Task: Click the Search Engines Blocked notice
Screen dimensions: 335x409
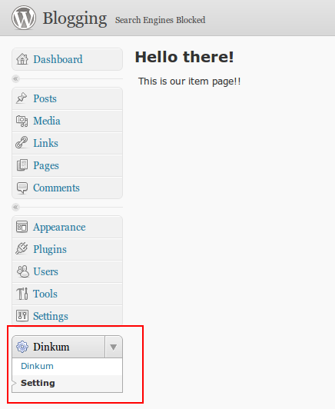Action: 160,20
